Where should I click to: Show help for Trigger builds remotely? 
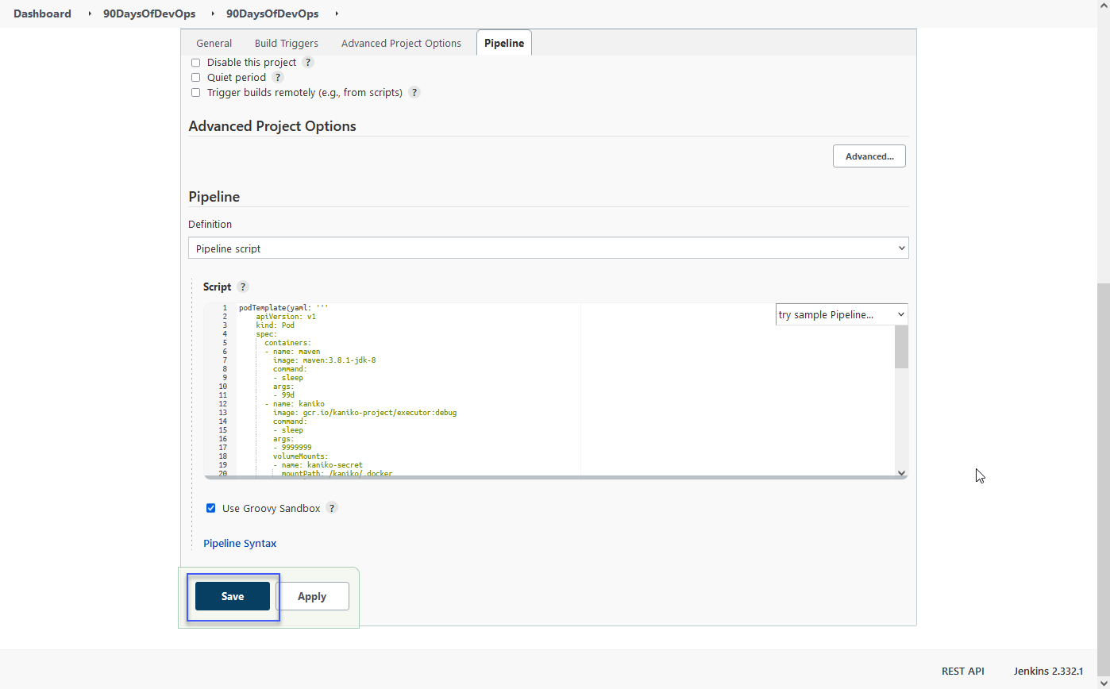(x=414, y=93)
